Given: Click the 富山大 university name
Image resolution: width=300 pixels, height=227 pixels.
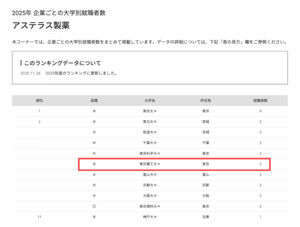Looking at the screenshot, I should pyautogui.click(x=150, y=175).
